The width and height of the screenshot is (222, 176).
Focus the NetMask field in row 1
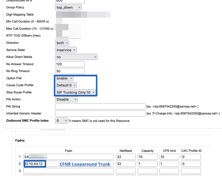pyautogui.click(x=126, y=157)
